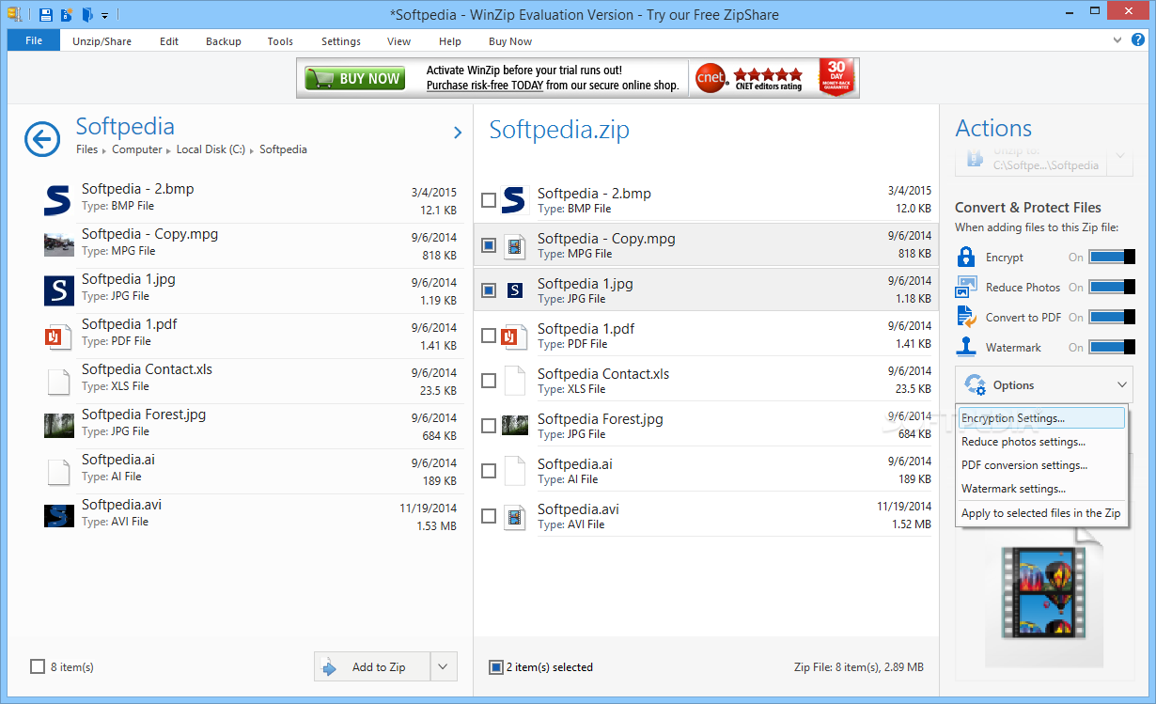Open the Settings tab
This screenshot has height=704, width=1156.
point(341,41)
